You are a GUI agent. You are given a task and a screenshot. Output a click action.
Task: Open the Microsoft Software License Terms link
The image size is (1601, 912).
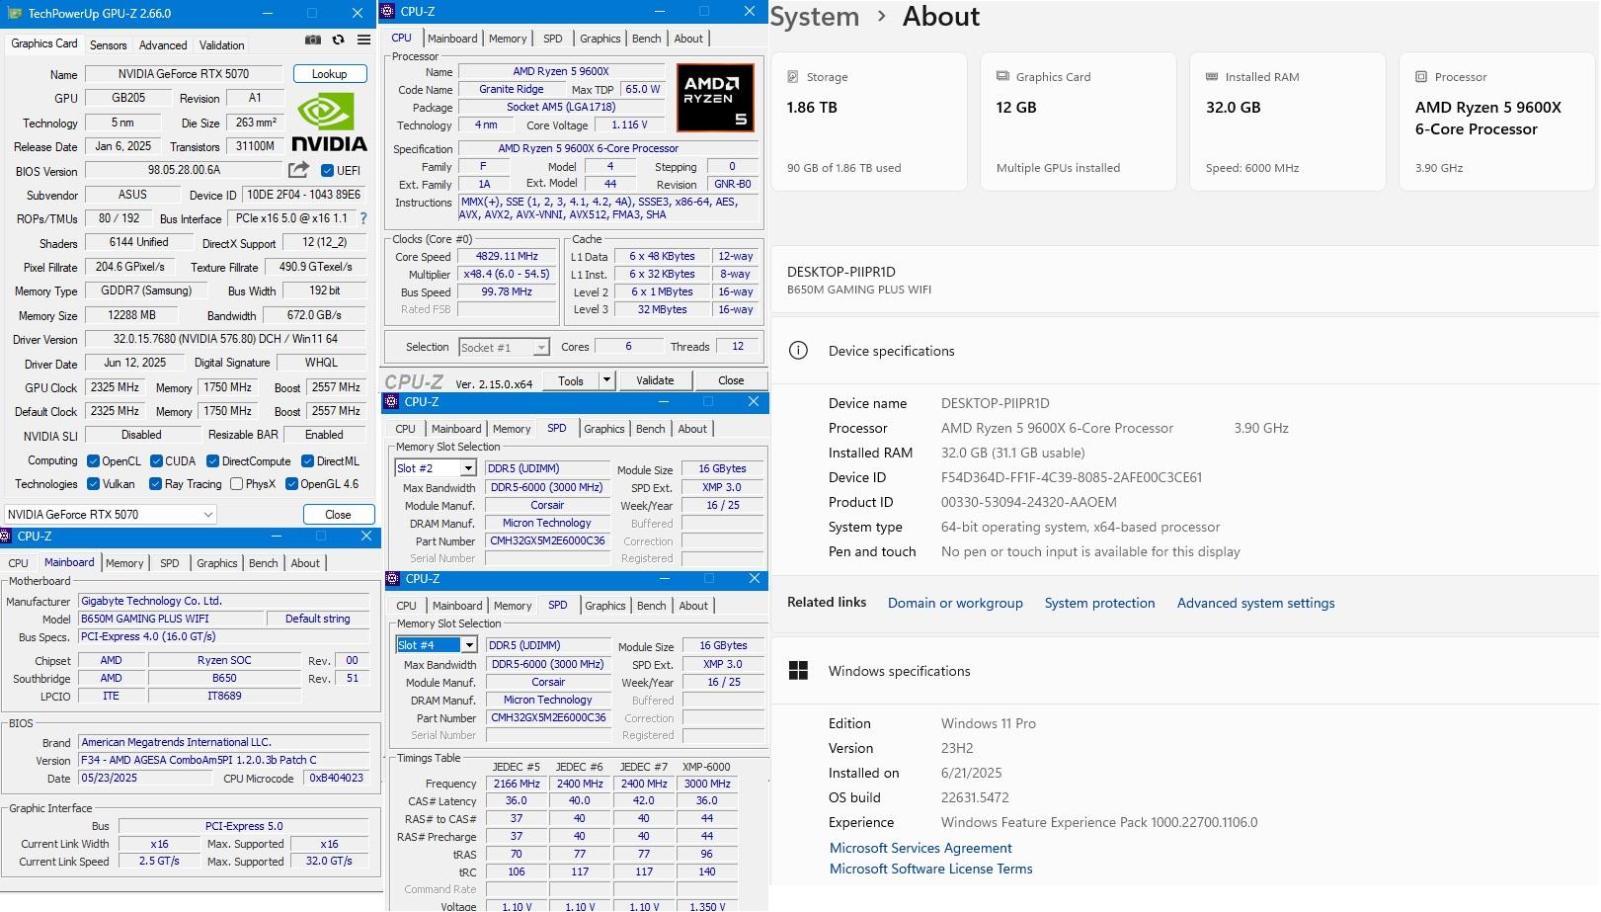(x=931, y=869)
